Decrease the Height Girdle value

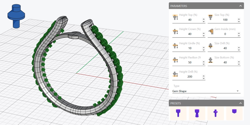pyautogui.click(x=203, y=50)
